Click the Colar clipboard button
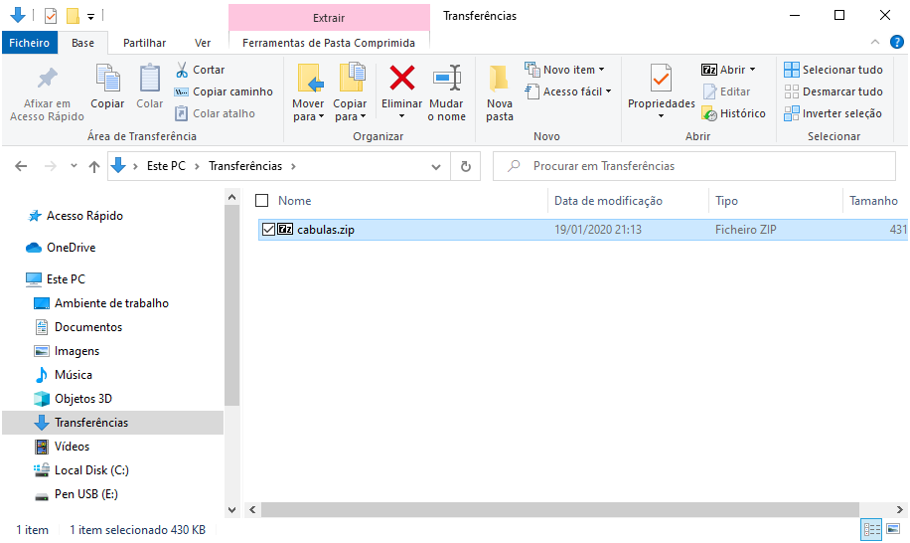The width and height of the screenshot is (910, 543). [x=150, y=88]
